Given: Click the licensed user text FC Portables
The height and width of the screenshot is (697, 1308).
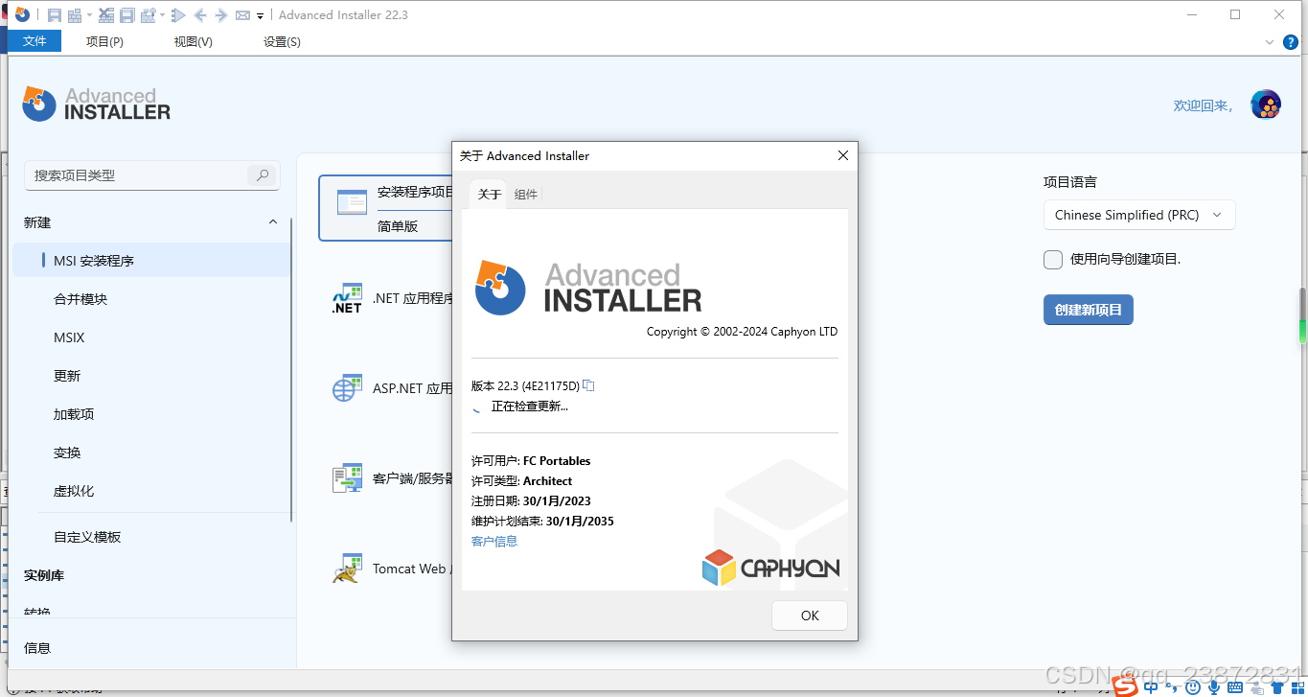Looking at the screenshot, I should click(x=557, y=460).
